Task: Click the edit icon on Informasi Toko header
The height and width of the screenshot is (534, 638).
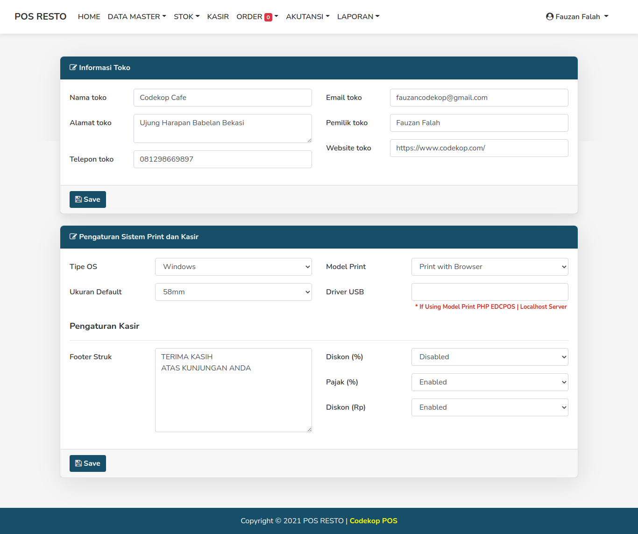Action: click(x=73, y=67)
